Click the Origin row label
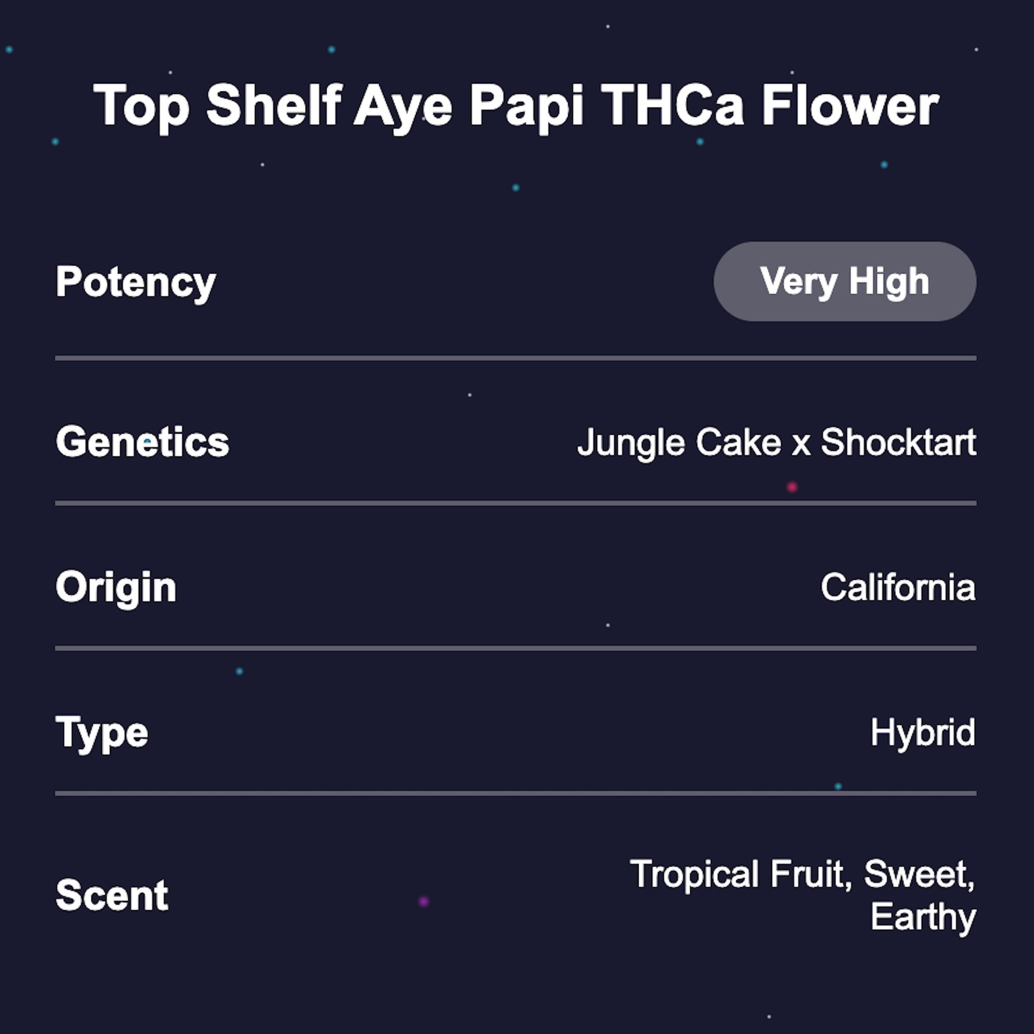The image size is (1034, 1034). point(116,588)
